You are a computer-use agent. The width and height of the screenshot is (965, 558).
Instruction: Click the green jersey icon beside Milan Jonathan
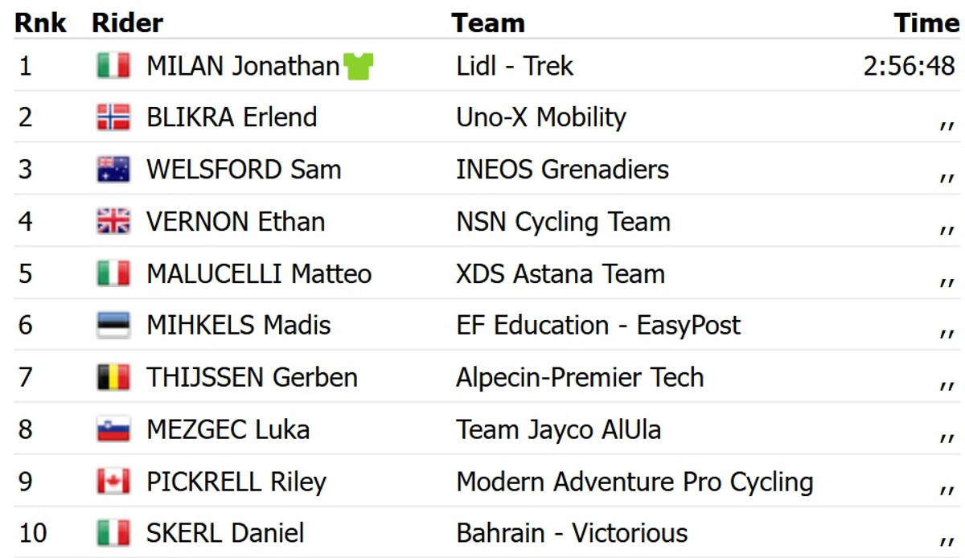pos(358,66)
